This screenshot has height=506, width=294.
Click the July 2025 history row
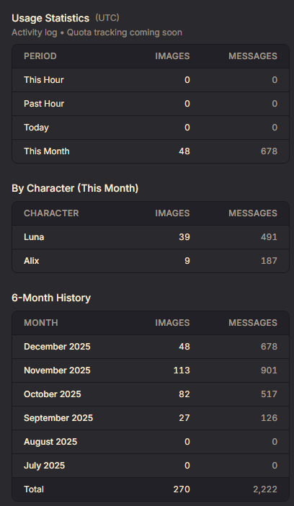click(x=151, y=466)
